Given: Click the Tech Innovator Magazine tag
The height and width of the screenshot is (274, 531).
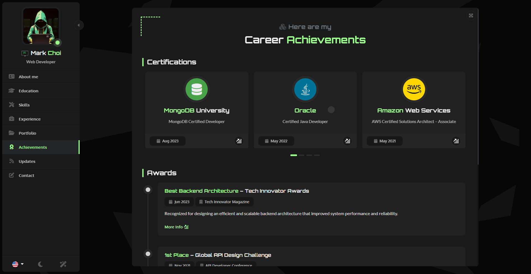Looking at the screenshot, I should (x=224, y=202).
